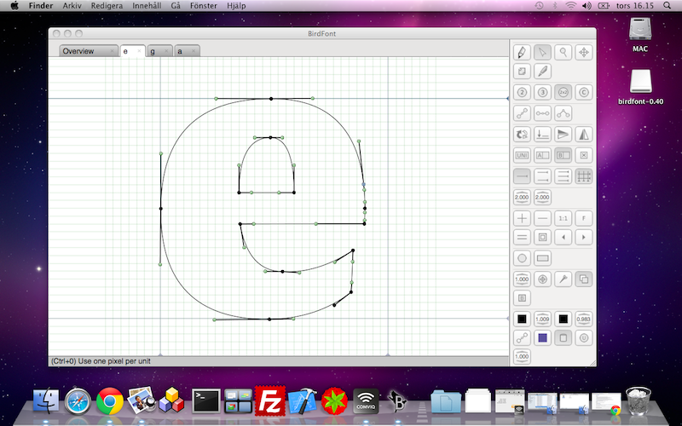
Task: Click the 1:1 zoom button
Action: [563, 218]
